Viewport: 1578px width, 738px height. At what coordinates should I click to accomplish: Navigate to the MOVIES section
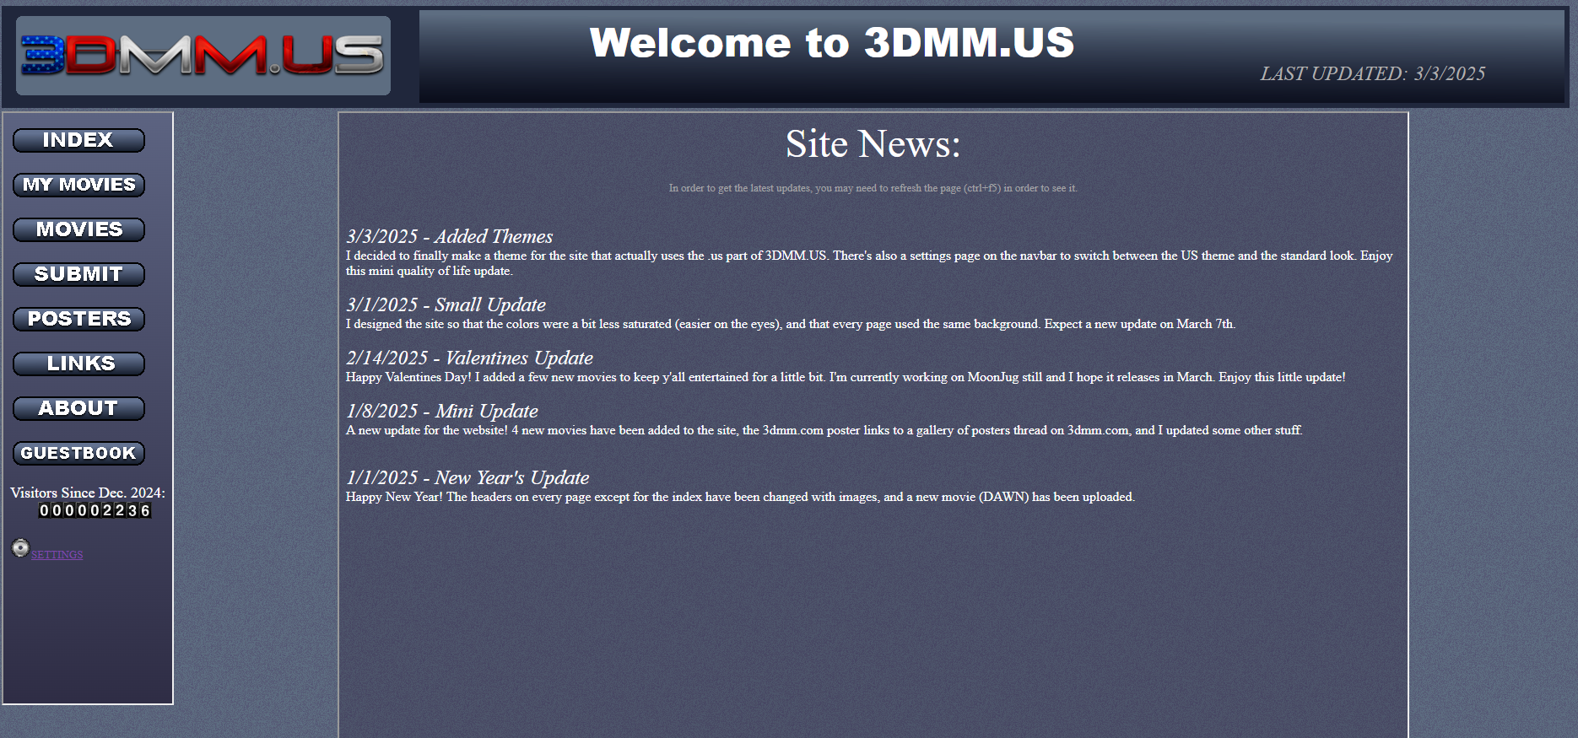[78, 229]
